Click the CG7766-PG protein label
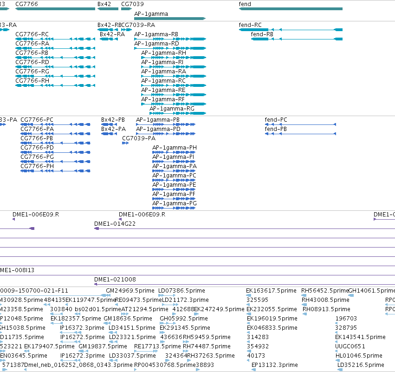 37,157
